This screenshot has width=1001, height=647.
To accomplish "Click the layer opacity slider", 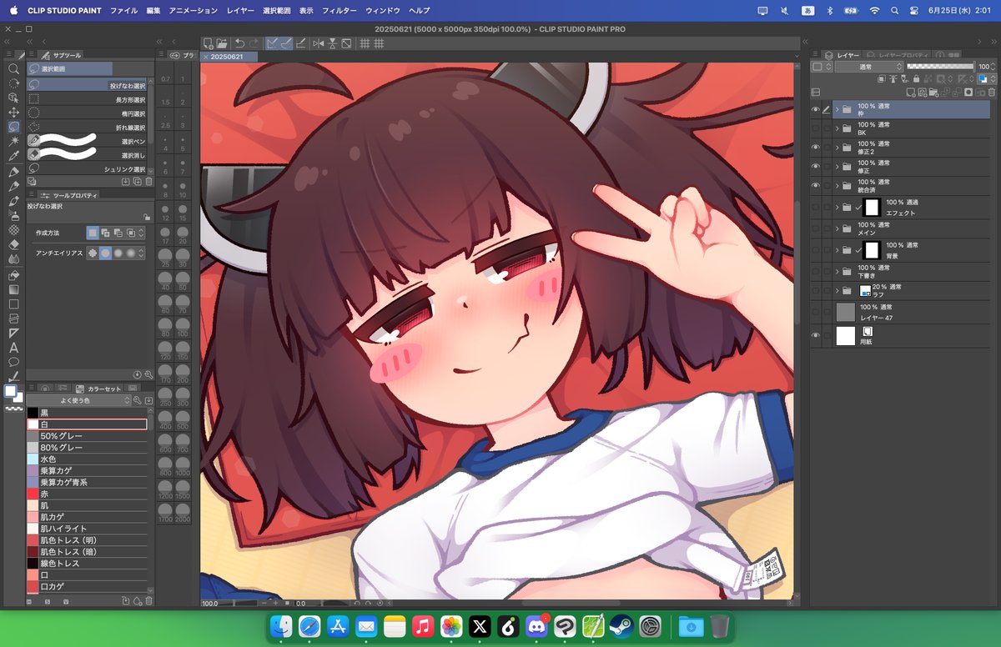I will coord(940,66).
